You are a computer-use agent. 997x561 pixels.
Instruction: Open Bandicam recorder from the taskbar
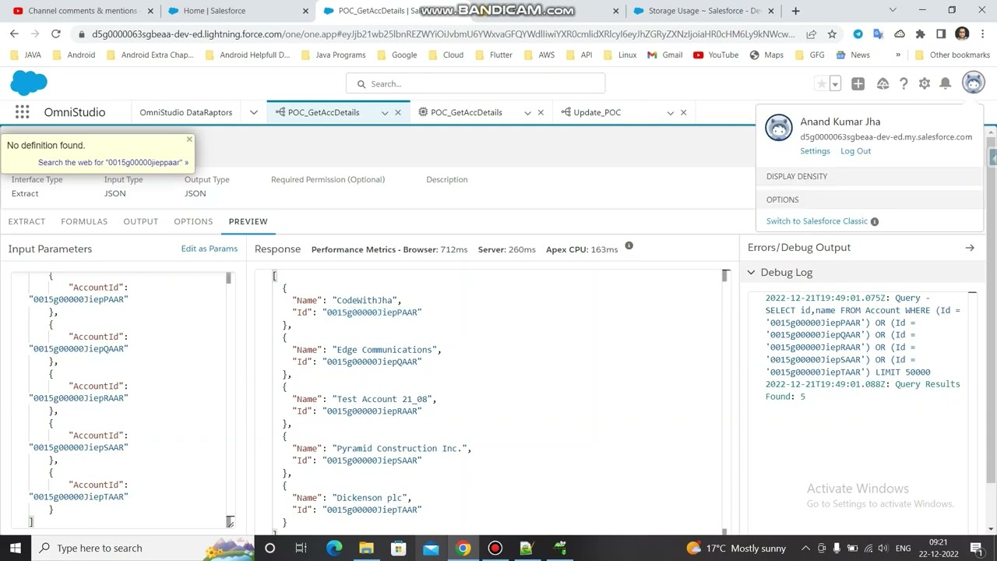pos(495,548)
